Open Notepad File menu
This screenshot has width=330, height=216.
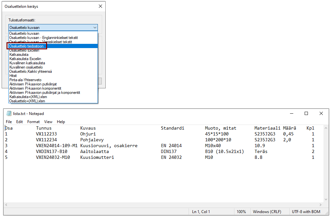pos(9,122)
